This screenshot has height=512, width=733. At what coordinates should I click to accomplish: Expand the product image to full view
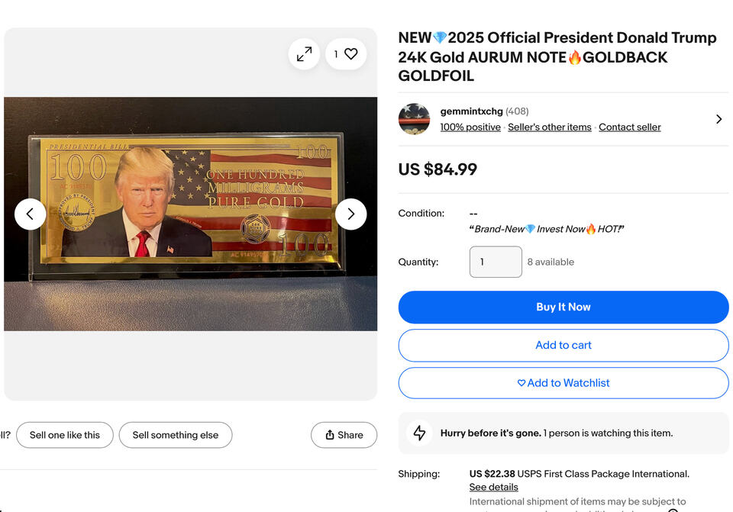pos(304,54)
